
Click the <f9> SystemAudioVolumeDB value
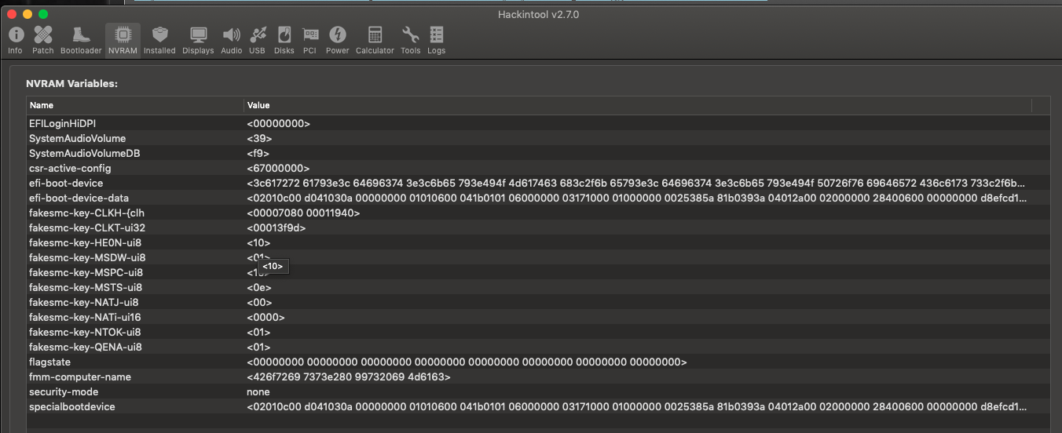click(258, 154)
